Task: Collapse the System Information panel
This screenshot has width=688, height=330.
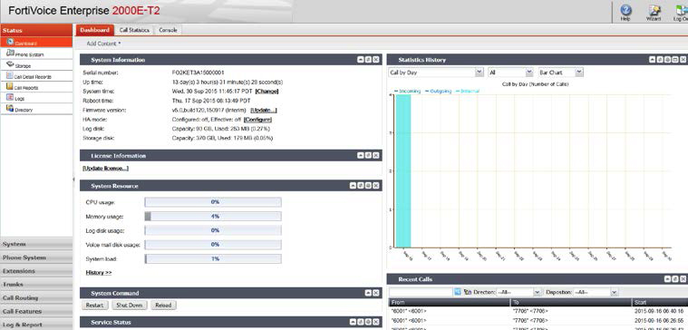Action: click(361, 60)
